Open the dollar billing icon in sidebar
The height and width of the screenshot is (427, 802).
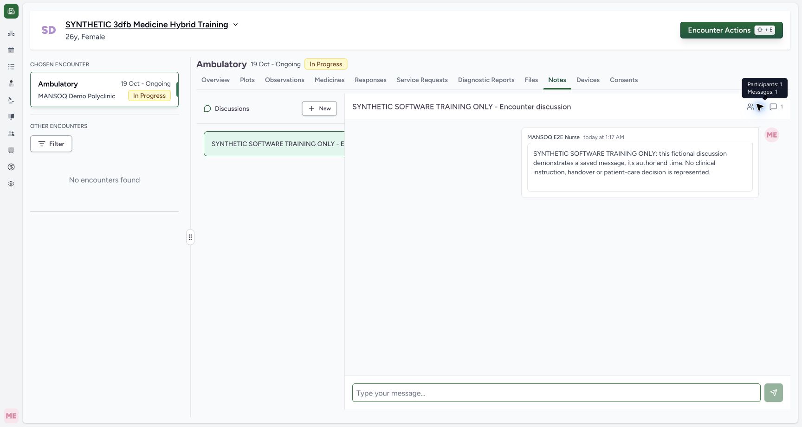tap(11, 167)
